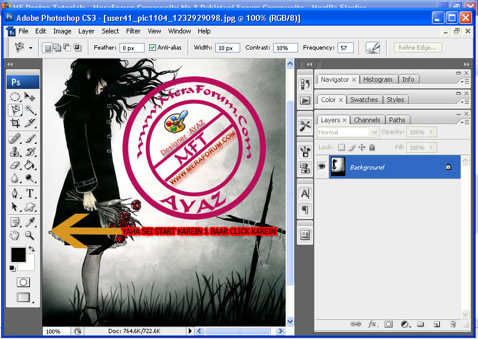Toggle the Anti-alias checkbox
This screenshot has width=478, height=339.
(x=152, y=48)
